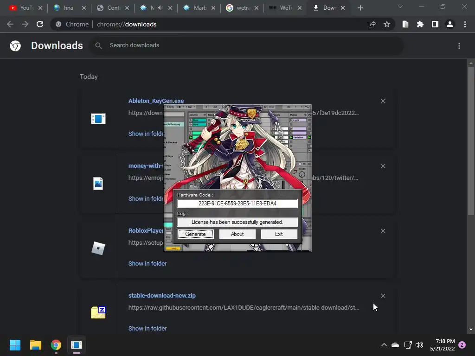Share this page icon in address bar
Viewport: 475px width, 356px height.
[x=372, y=24]
